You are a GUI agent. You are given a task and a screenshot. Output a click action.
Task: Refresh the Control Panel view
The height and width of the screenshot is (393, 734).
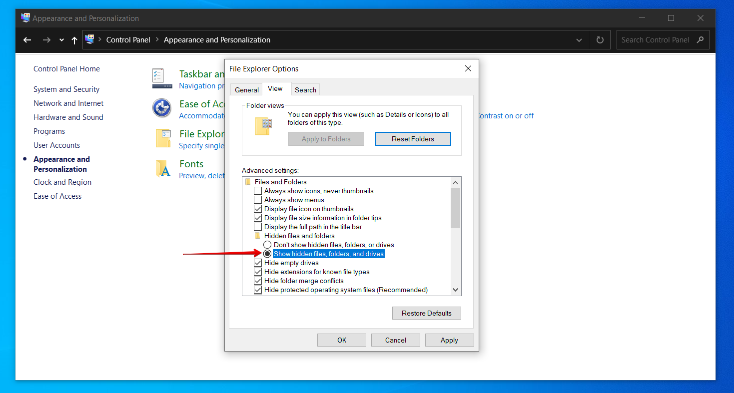click(x=600, y=40)
